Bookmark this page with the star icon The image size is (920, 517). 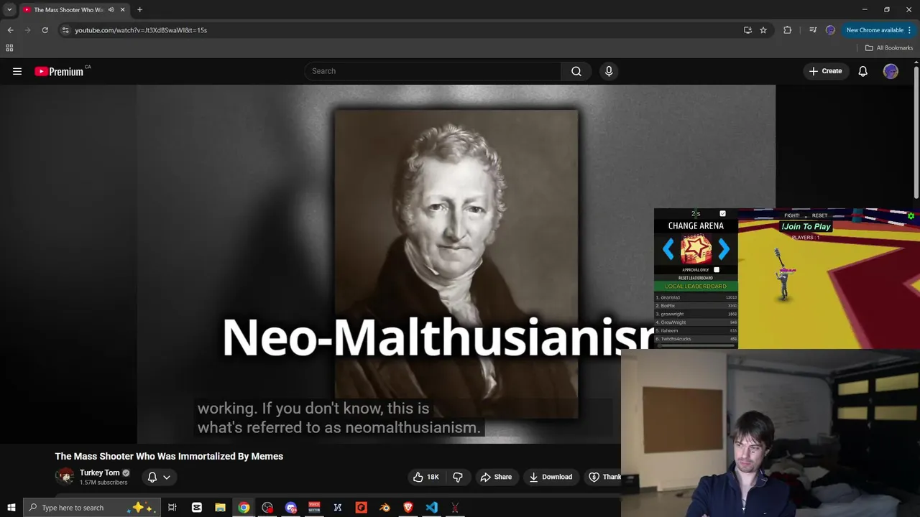click(763, 30)
